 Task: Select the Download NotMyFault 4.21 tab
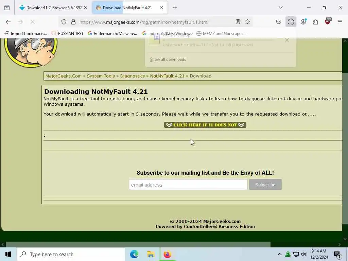click(x=129, y=8)
